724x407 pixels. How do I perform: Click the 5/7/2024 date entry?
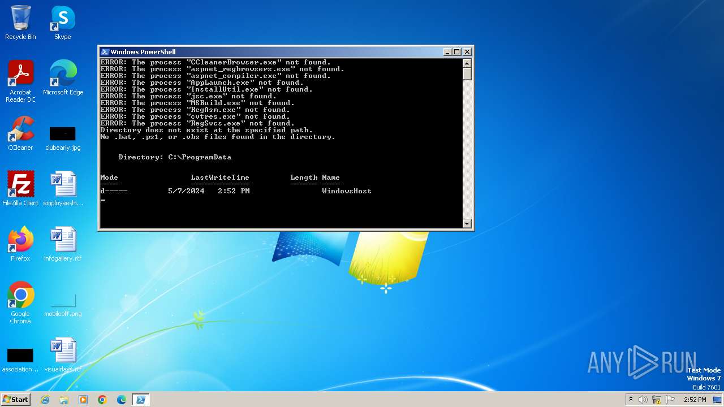186,191
